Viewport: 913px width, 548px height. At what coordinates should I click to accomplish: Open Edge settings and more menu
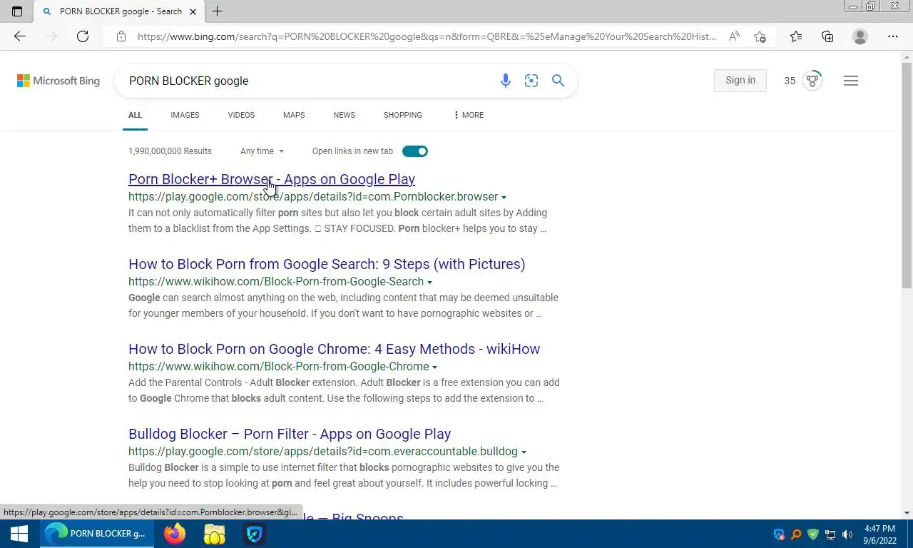coord(893,36)
